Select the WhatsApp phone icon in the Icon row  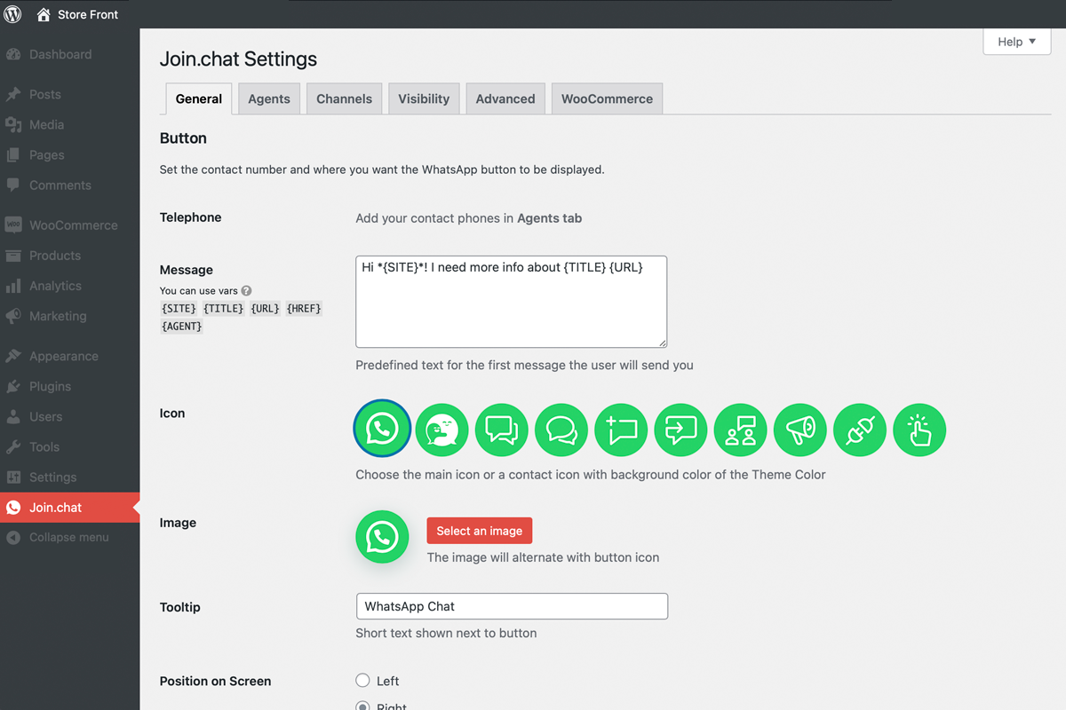[x=382, y=430]
